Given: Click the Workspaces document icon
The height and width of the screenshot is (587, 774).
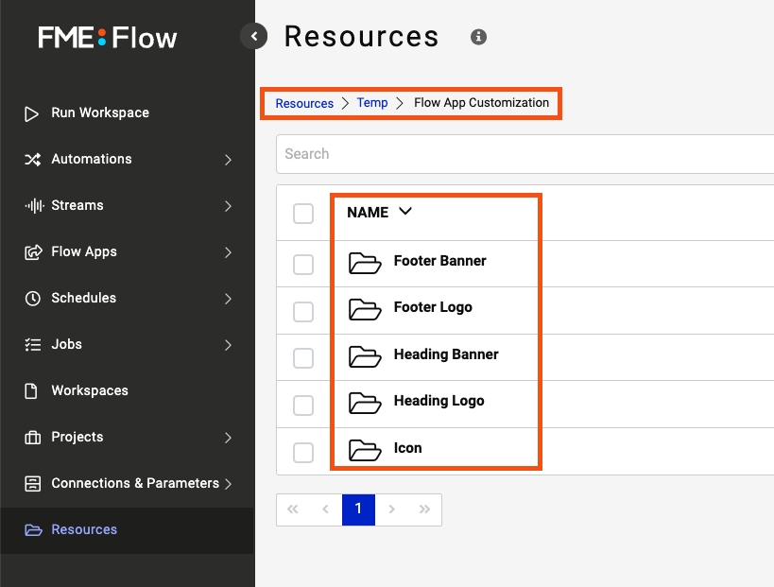Looking at the screenshot, I should 33,391.
